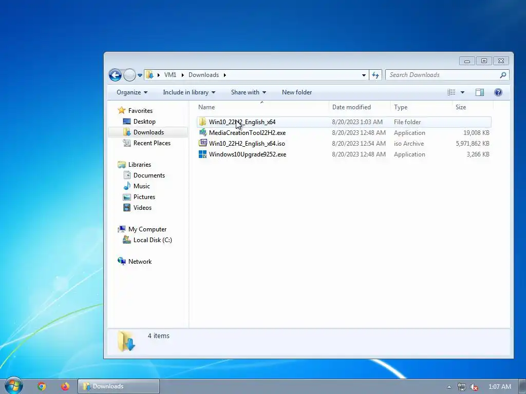Open Explorer help icon

click(498, 92)
